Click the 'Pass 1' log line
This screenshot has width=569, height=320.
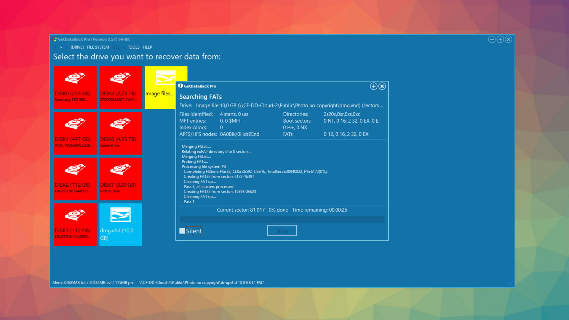click(x=189, y=201)
